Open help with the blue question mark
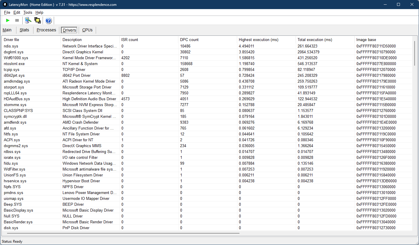The width and height of the screenshot is (419, 245). tap(48, 21)
